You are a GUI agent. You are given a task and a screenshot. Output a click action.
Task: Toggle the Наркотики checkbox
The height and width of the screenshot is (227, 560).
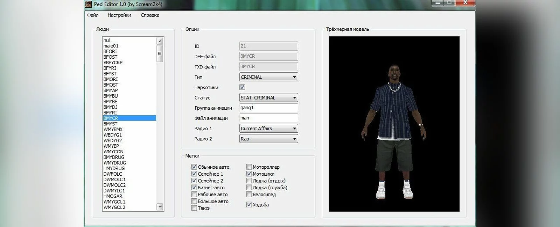pyautogui.click(x=242, y=87)
